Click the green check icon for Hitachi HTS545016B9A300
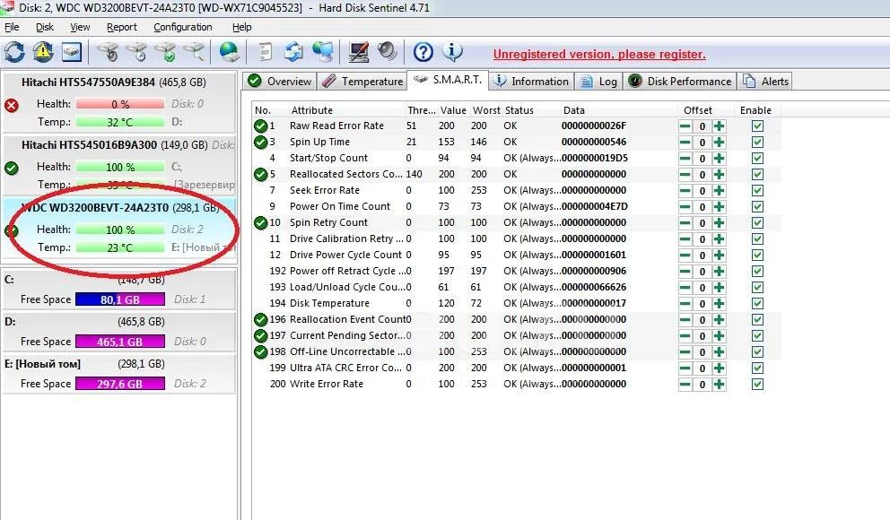This screenshot has width=890, height=520. tap(12, 168)
